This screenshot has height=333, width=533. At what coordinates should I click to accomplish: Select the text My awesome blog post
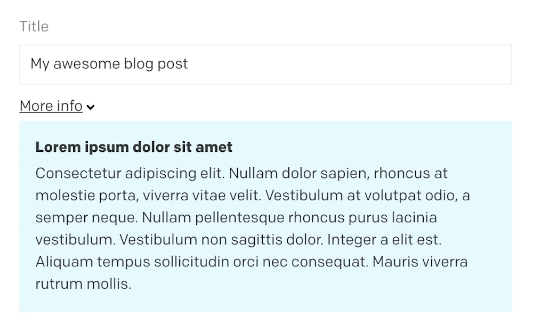tap(109, 64)
